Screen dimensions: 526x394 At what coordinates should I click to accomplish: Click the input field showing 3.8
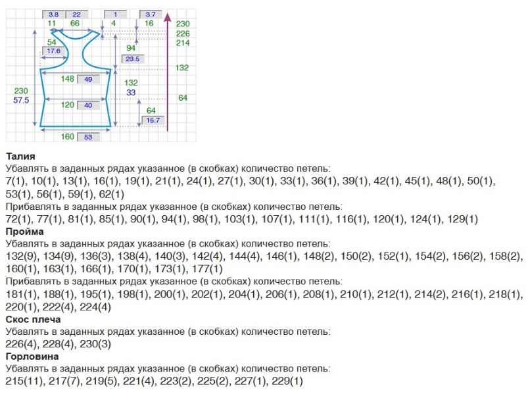point(53,14)
